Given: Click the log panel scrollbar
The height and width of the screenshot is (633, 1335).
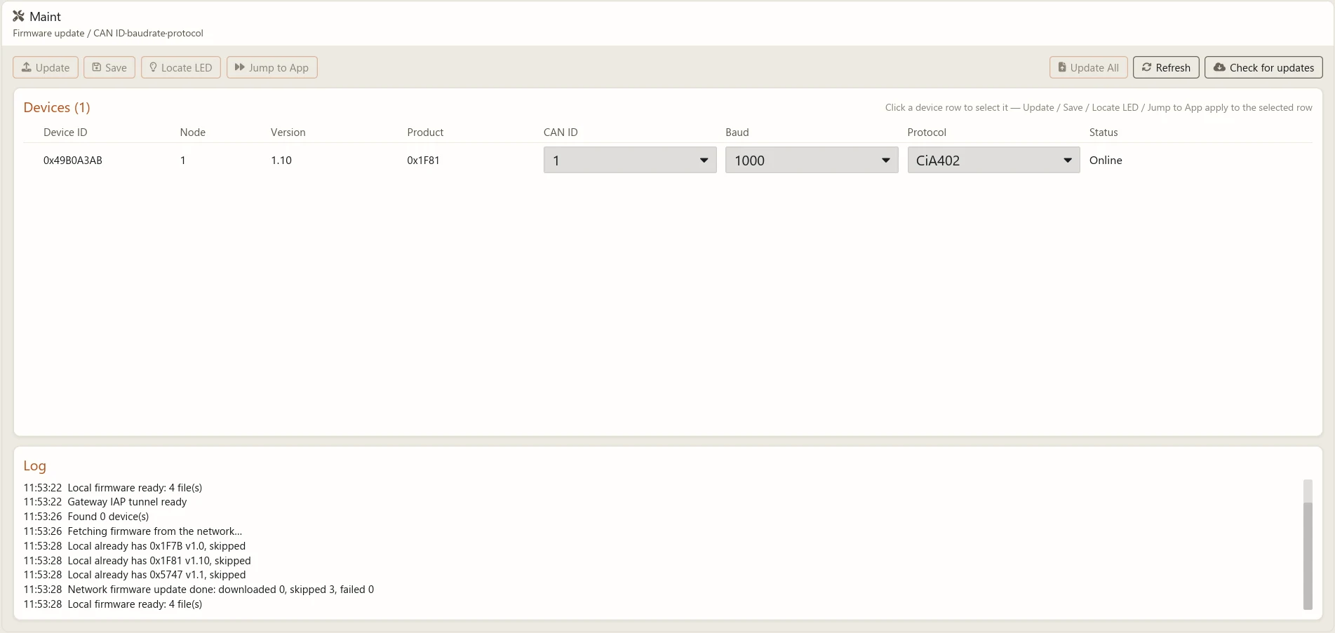Looking at the screenshot, I should coord(1308,545).
